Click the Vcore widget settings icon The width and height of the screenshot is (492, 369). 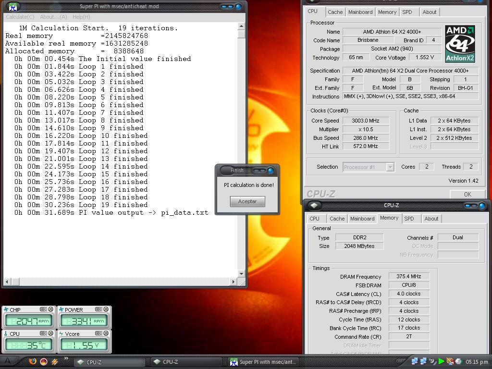click(98, 333)
